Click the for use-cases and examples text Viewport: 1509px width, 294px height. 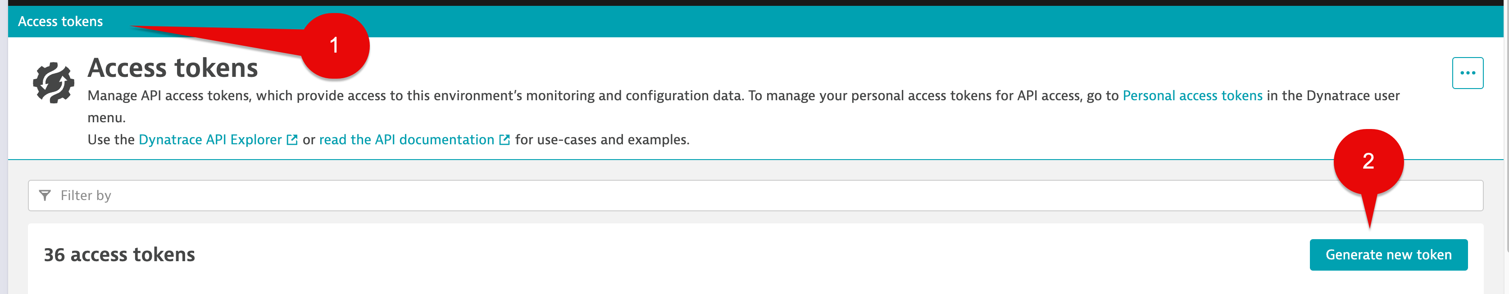[602, 140]
